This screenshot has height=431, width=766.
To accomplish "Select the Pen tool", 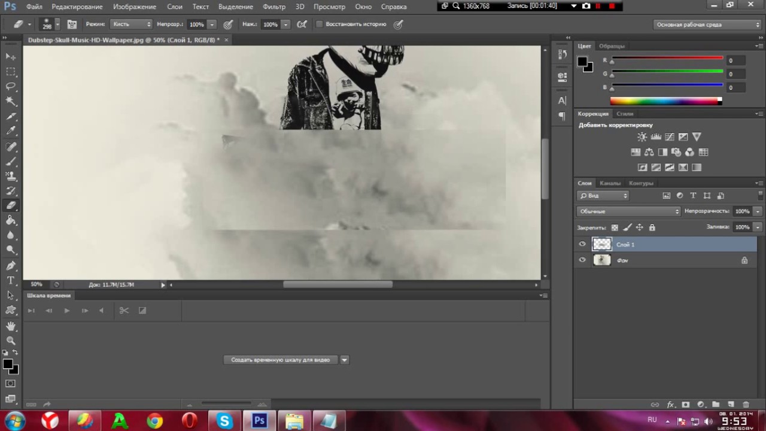I will (11, 265).
